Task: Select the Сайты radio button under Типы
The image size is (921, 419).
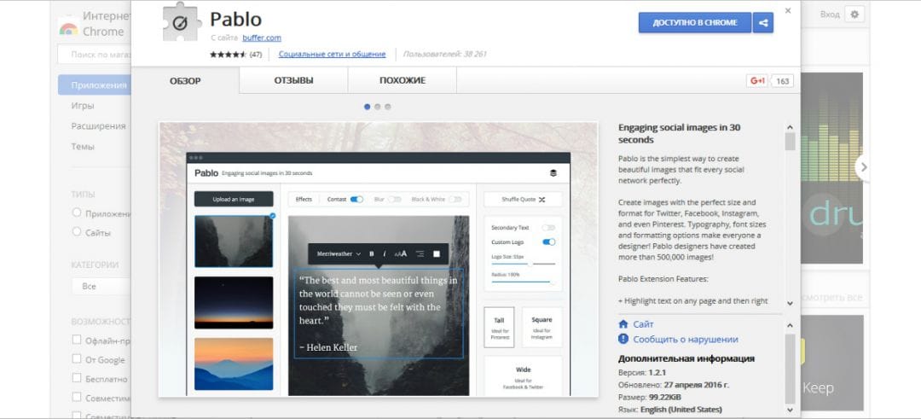Action: (77, 231)
